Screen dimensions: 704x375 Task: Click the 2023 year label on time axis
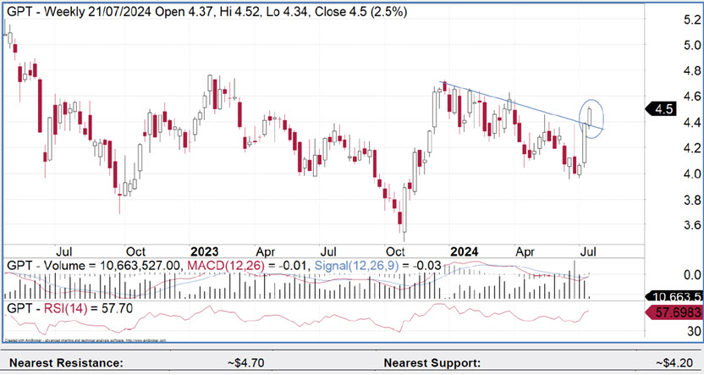pyautogui.click(x=204, y=251)
